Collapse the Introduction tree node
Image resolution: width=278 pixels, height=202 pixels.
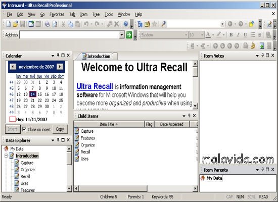coord(6,156)
